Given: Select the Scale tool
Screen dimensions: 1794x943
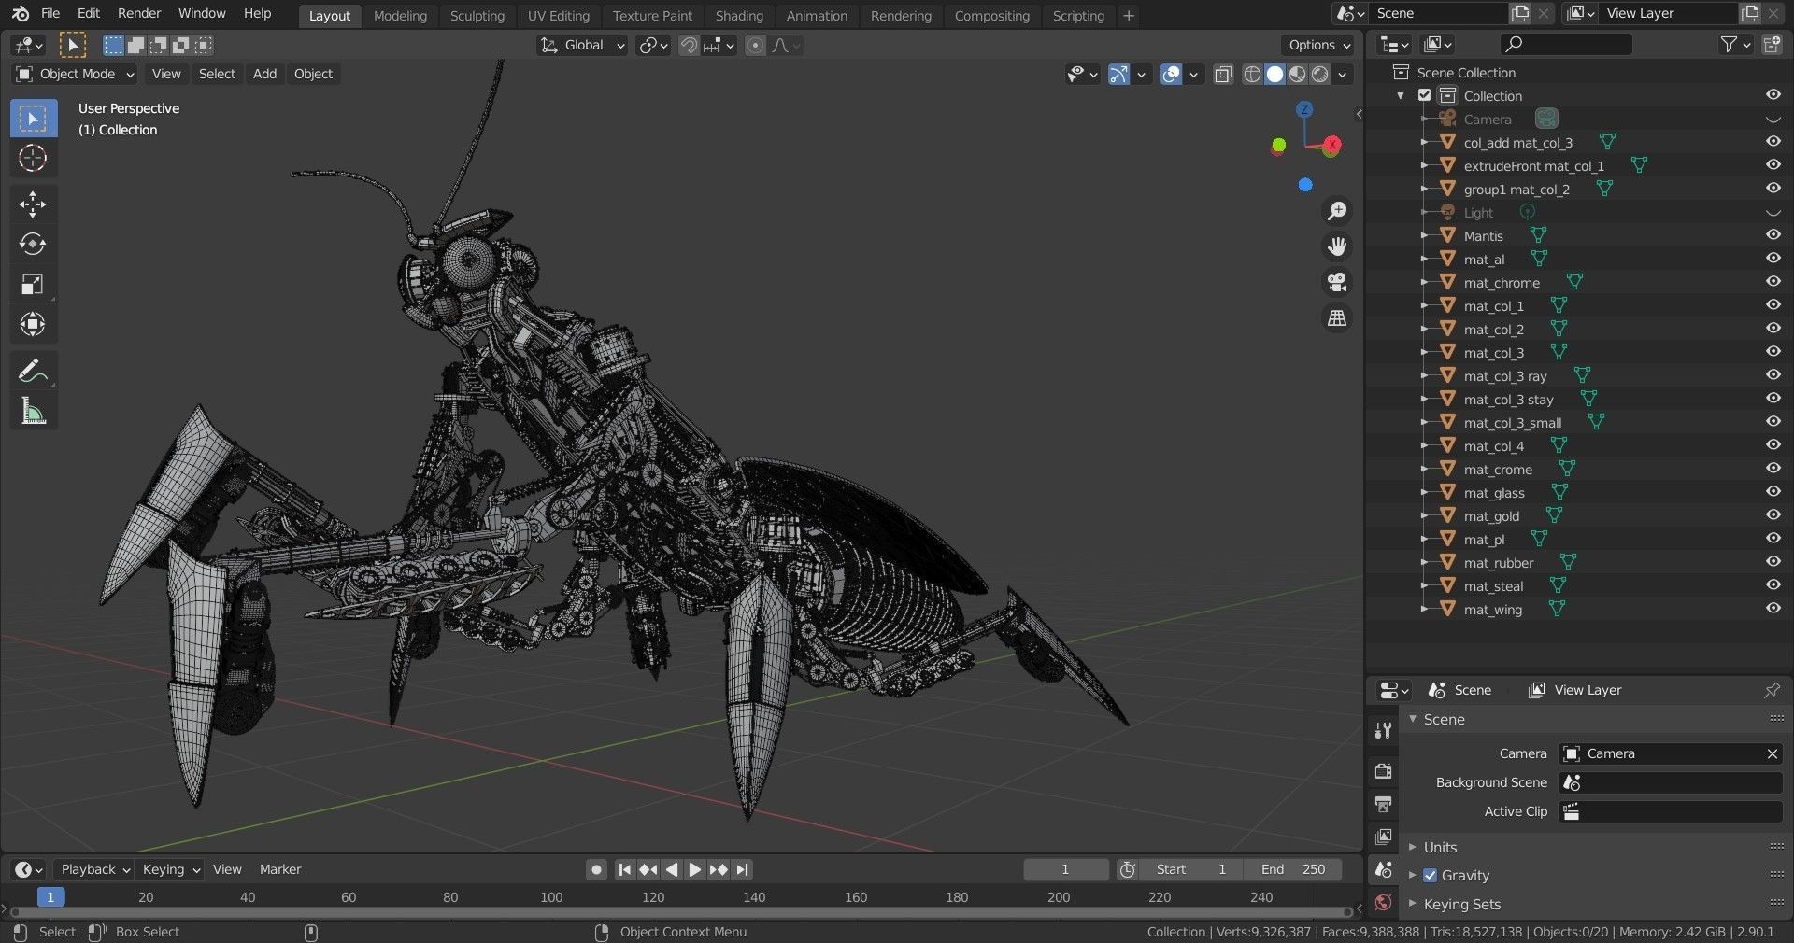Looking at the screenshot, I should click(33, 285).
